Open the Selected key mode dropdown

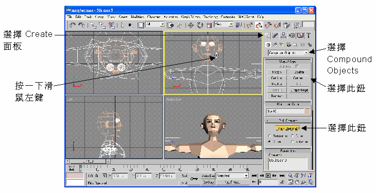232,176
